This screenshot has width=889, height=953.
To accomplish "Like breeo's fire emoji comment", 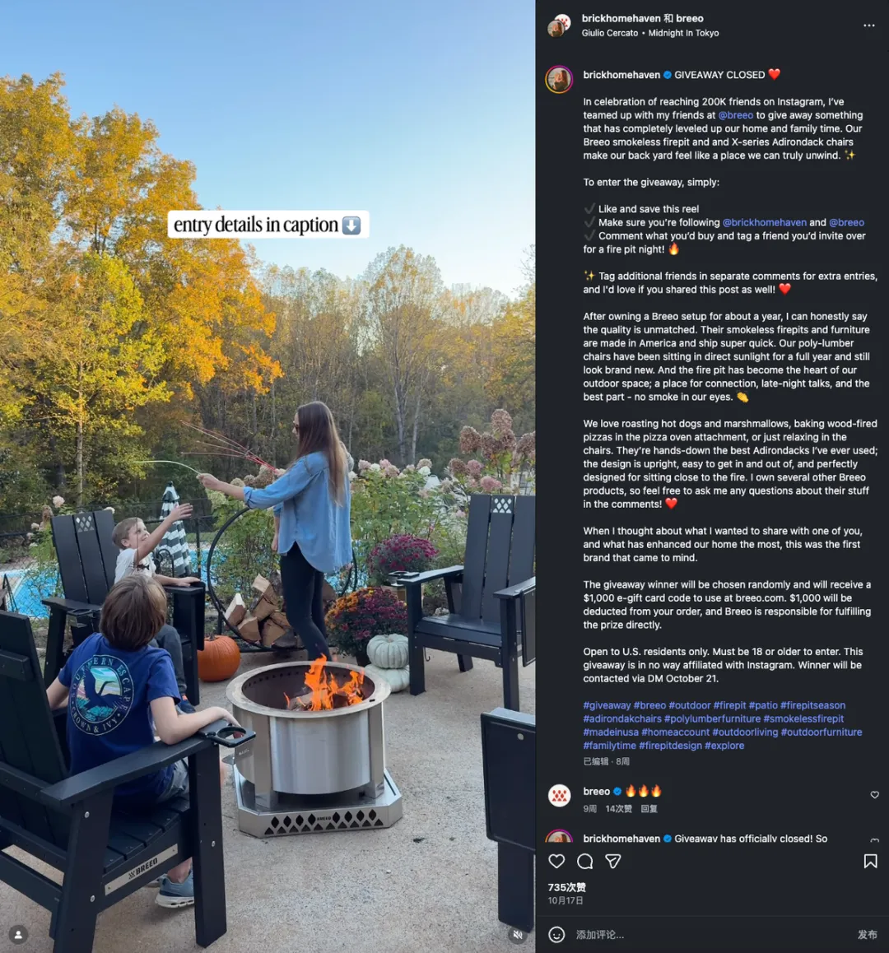I will (x=874, y=794).
